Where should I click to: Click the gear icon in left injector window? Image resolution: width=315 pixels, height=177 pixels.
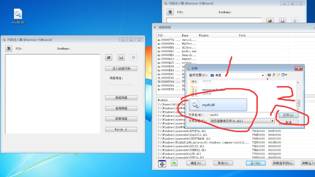pos(134,57)
